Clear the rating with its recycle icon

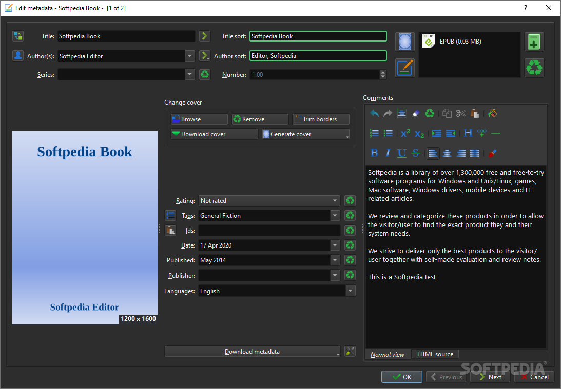tap(350, 200)
